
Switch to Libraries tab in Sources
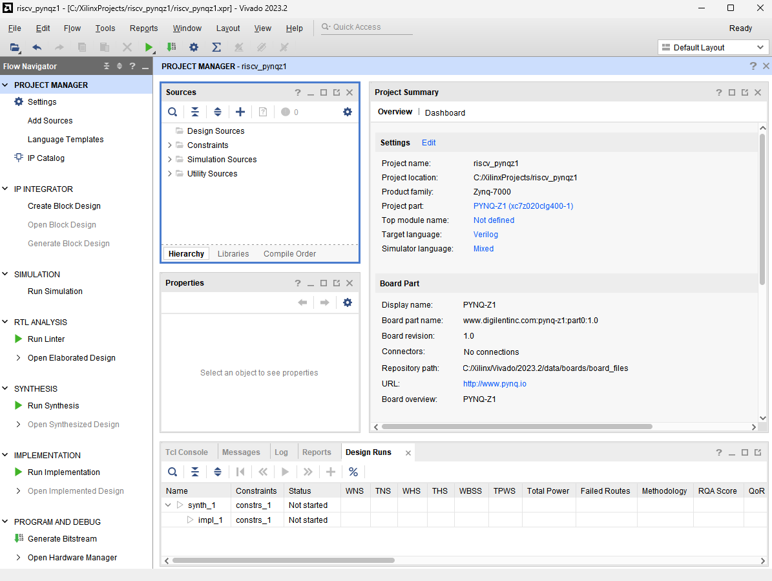point(233,254)
